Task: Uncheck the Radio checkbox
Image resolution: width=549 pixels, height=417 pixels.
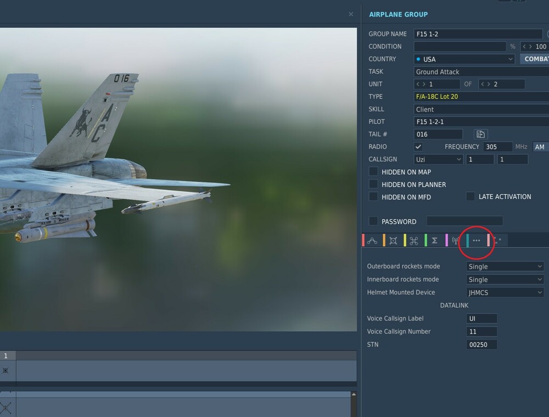Action: pos(418,147)
